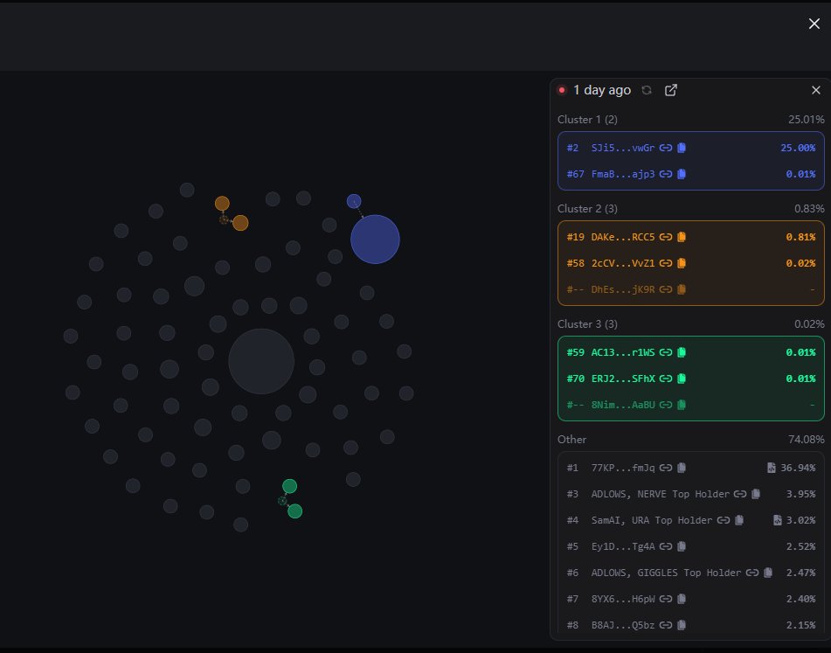Copy address 77KP...fmJq
This screenshot has width=831, height=653.
(682, 468)
